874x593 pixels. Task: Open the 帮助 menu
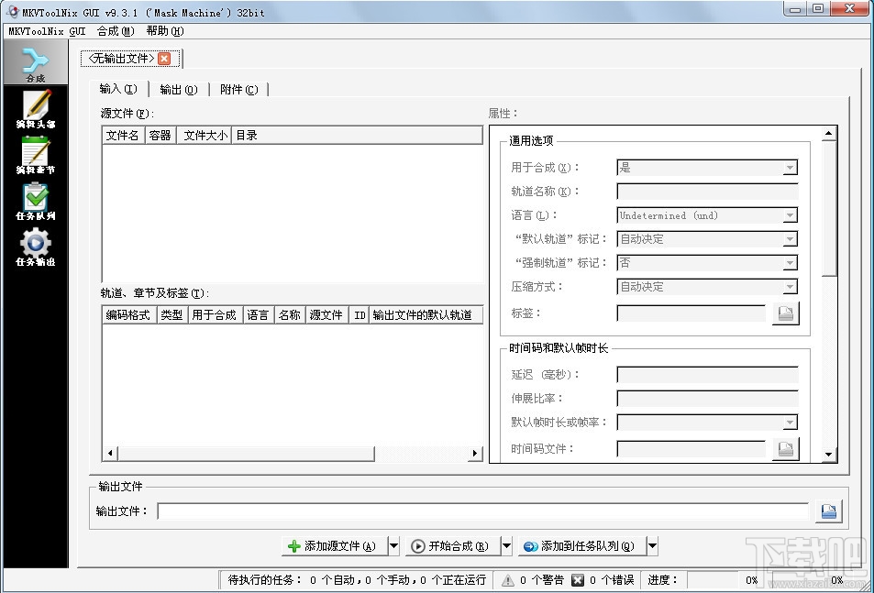pos(161,30)
